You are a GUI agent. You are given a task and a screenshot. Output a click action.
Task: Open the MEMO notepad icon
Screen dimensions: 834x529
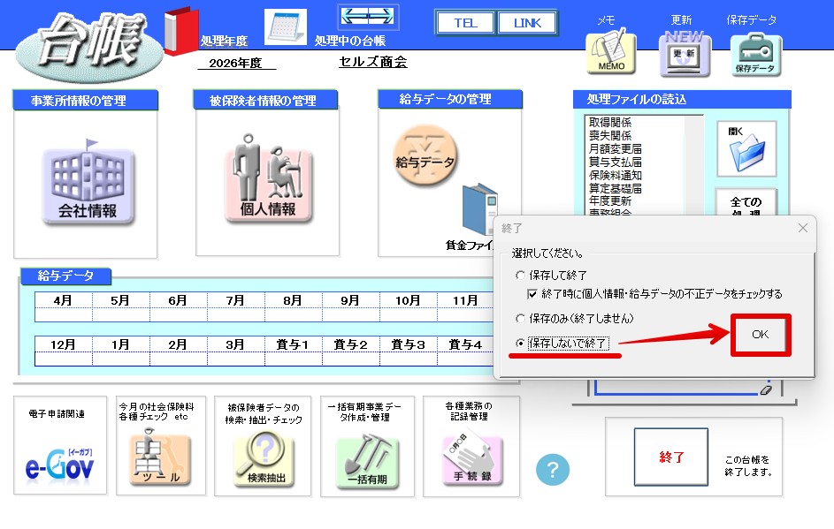(612, 51)
